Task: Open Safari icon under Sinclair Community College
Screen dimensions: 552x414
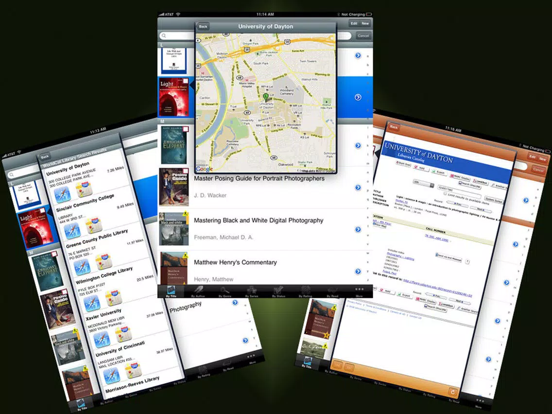Action: tap(72, 231)
